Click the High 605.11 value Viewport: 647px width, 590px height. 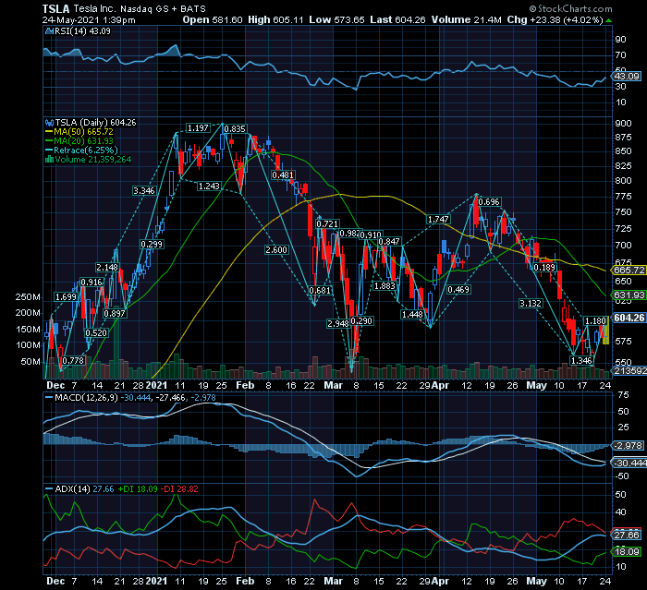click(x=275, y=19)
